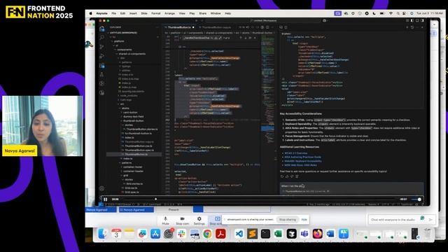Open the WCAG 2.1 Overview link
This screenshot has height=252, width=448.
coord(296,153)
